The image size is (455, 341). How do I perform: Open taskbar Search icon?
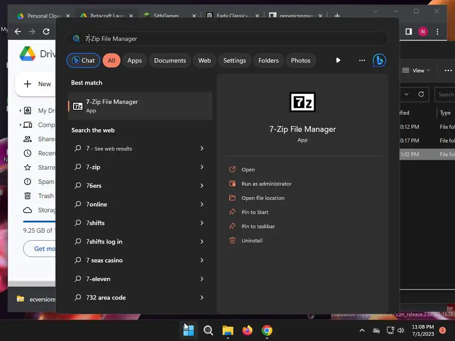click(x=208, y=330)
